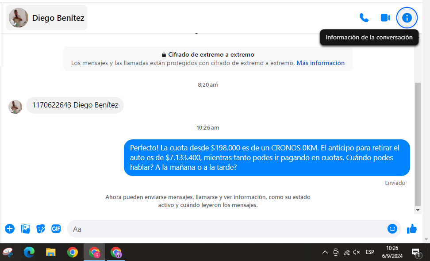Send a thumbs-up like
Screen dimensions: 430x261
point(411,229)
